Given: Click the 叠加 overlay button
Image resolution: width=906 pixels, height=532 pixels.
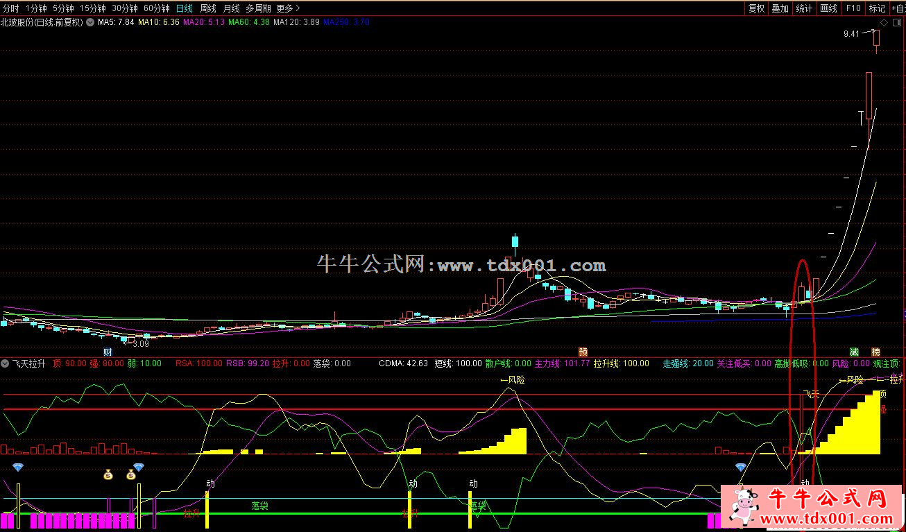Looking at the screenshot, I should (x=780, y=8).
